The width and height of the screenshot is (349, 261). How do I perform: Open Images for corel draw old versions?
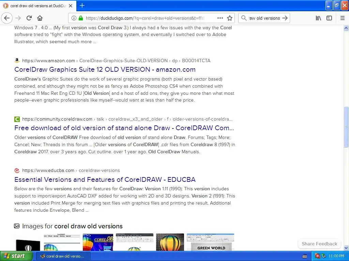point(72,226)
